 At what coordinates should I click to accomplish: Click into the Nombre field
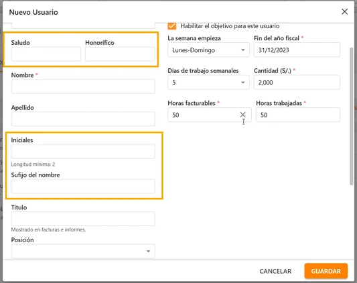tap(83, 86)
